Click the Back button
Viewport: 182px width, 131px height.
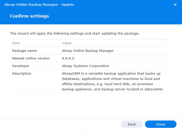coord(132,124)
